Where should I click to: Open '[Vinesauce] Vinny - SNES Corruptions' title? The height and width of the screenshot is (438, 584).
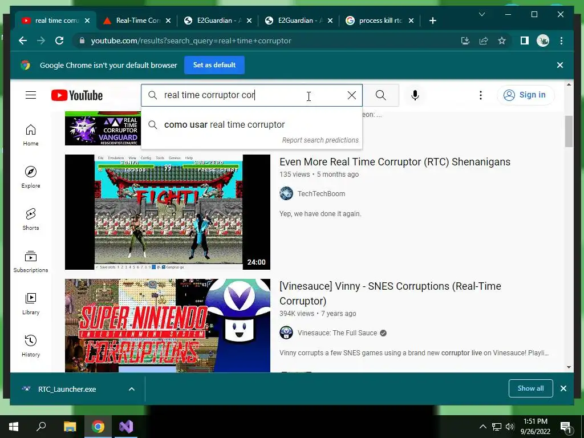pos(390,294)
